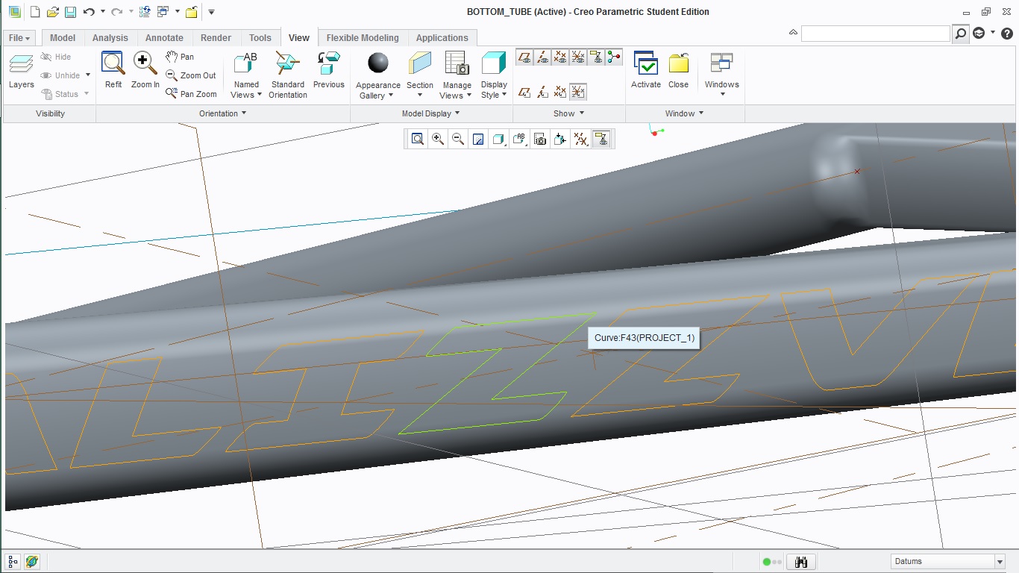
Task: Toggle the status bar web browser icon
Action: point(31,562)
